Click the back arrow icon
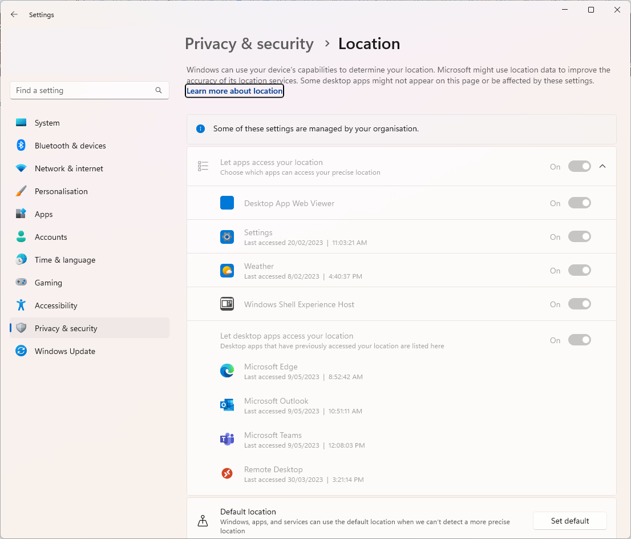The width and height of the screenshot is (631, 539). (14, 14)
